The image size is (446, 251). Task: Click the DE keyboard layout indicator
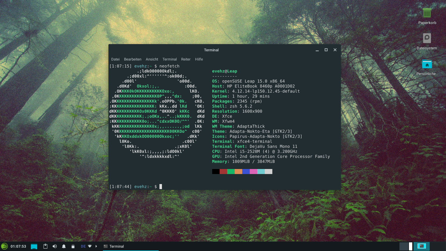point(83,246)
